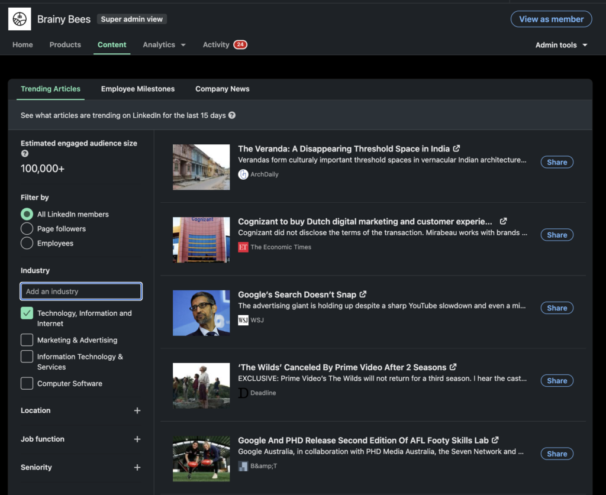Open external link icon for The Wilds article
Viewport: 606px width, 495px height.
click(453, 367)
